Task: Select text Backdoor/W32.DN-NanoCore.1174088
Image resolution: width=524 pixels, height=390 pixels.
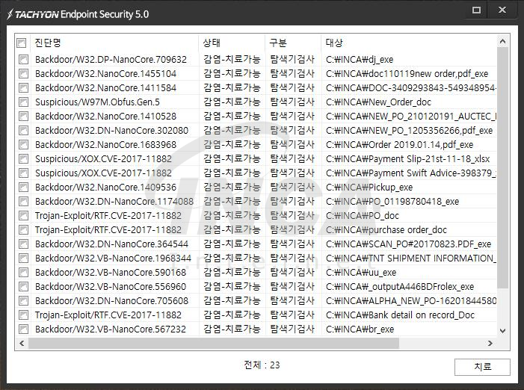Action: pos(114,201)
